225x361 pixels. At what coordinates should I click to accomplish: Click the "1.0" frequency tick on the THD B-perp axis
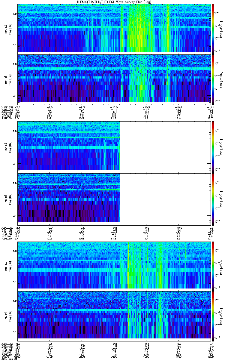tap(15, 132)
